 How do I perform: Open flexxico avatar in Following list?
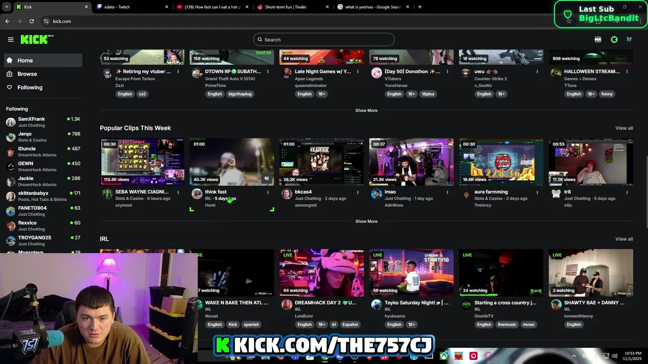pyautogui.click(x=11, y=226)
